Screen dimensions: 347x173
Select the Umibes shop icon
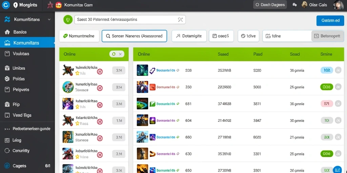7,68
